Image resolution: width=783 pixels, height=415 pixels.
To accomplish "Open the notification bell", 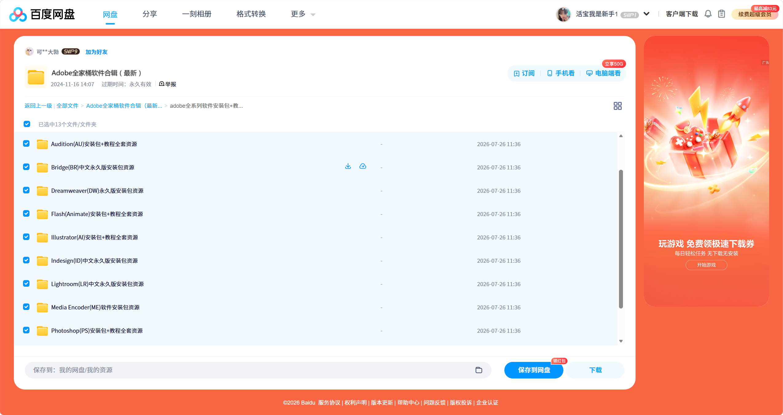I will coord(708,14).
